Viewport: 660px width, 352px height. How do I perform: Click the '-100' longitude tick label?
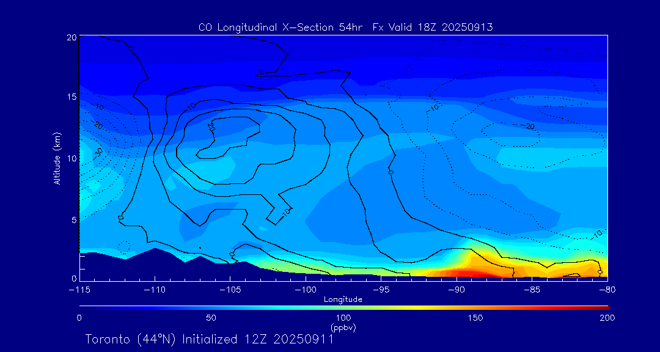click(x=306, y=290)
